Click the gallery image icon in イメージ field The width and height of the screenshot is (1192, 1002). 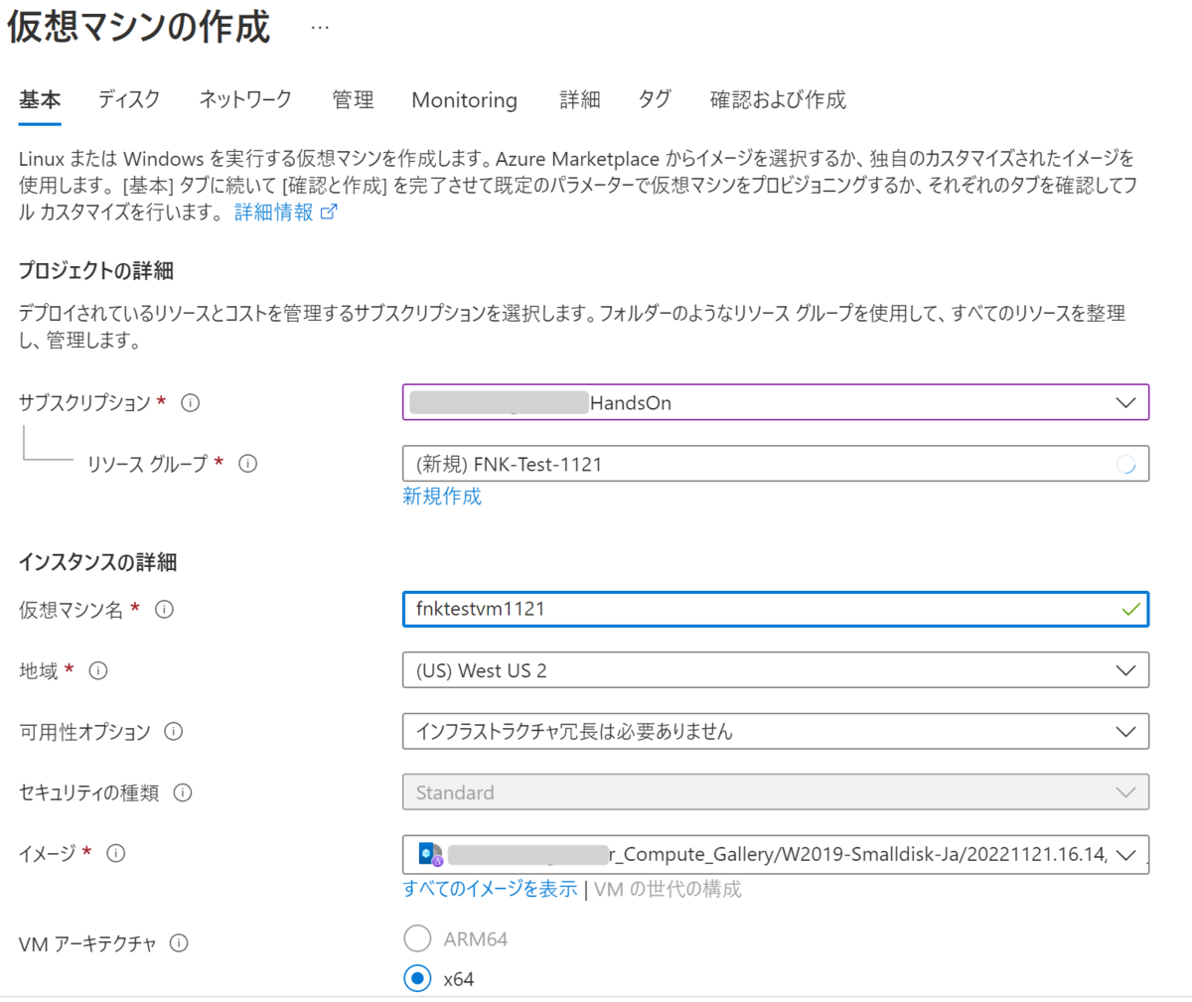point(430,854)
